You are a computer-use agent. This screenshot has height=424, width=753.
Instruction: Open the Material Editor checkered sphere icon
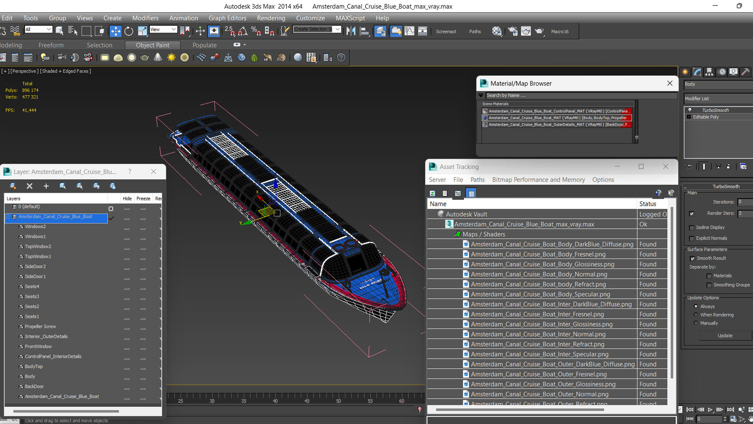(x=497, y=31)
